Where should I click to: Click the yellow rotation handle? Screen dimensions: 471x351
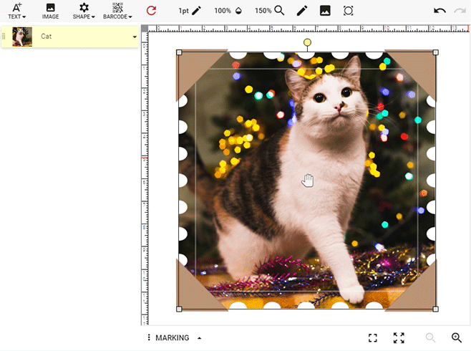click(307, 42)
